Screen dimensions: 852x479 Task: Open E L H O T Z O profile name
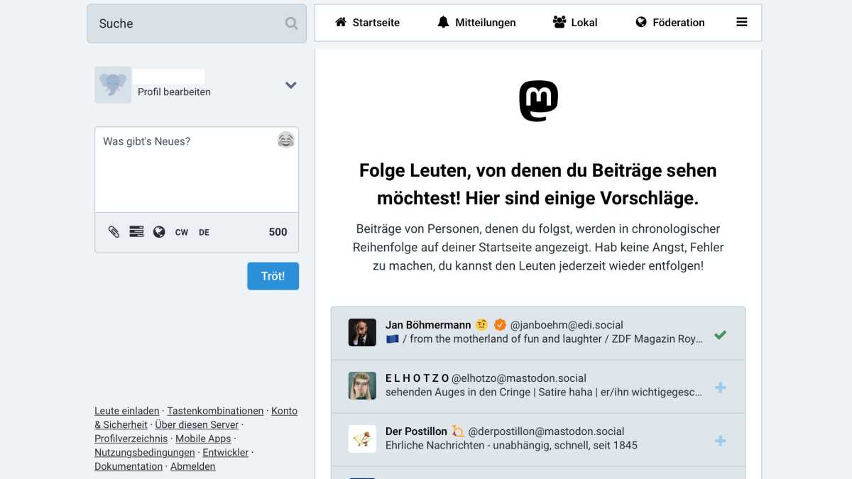pos(417,378)
